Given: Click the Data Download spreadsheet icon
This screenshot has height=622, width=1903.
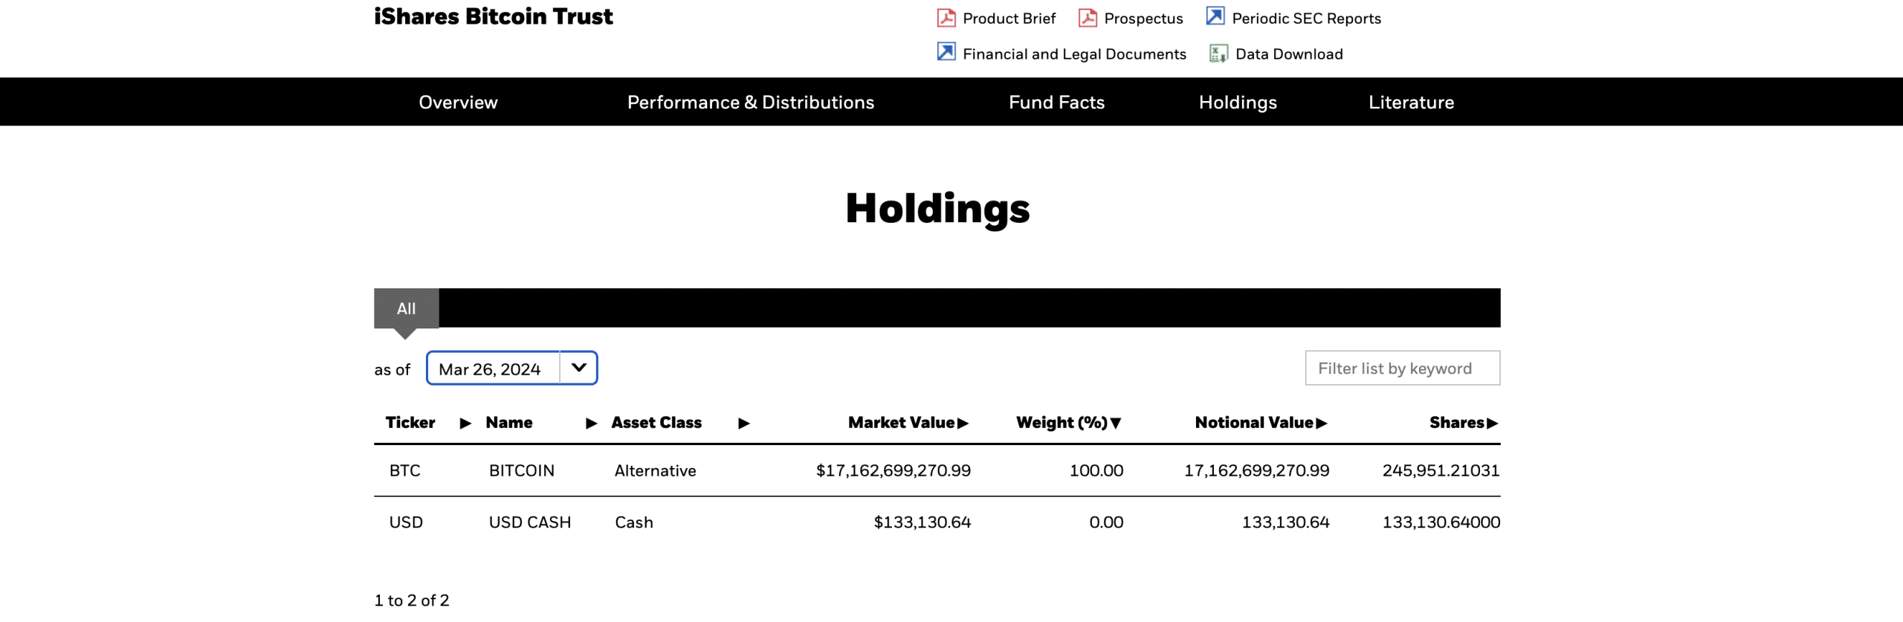Looking at the screenshot, I should (x=1218, y=54).
